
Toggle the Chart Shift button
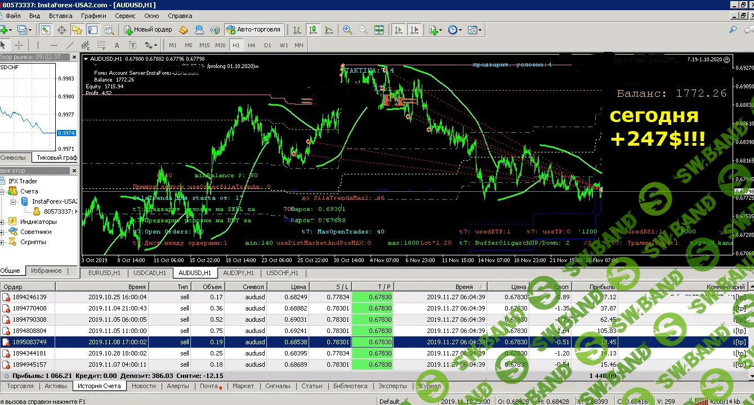tap(415, 30)
